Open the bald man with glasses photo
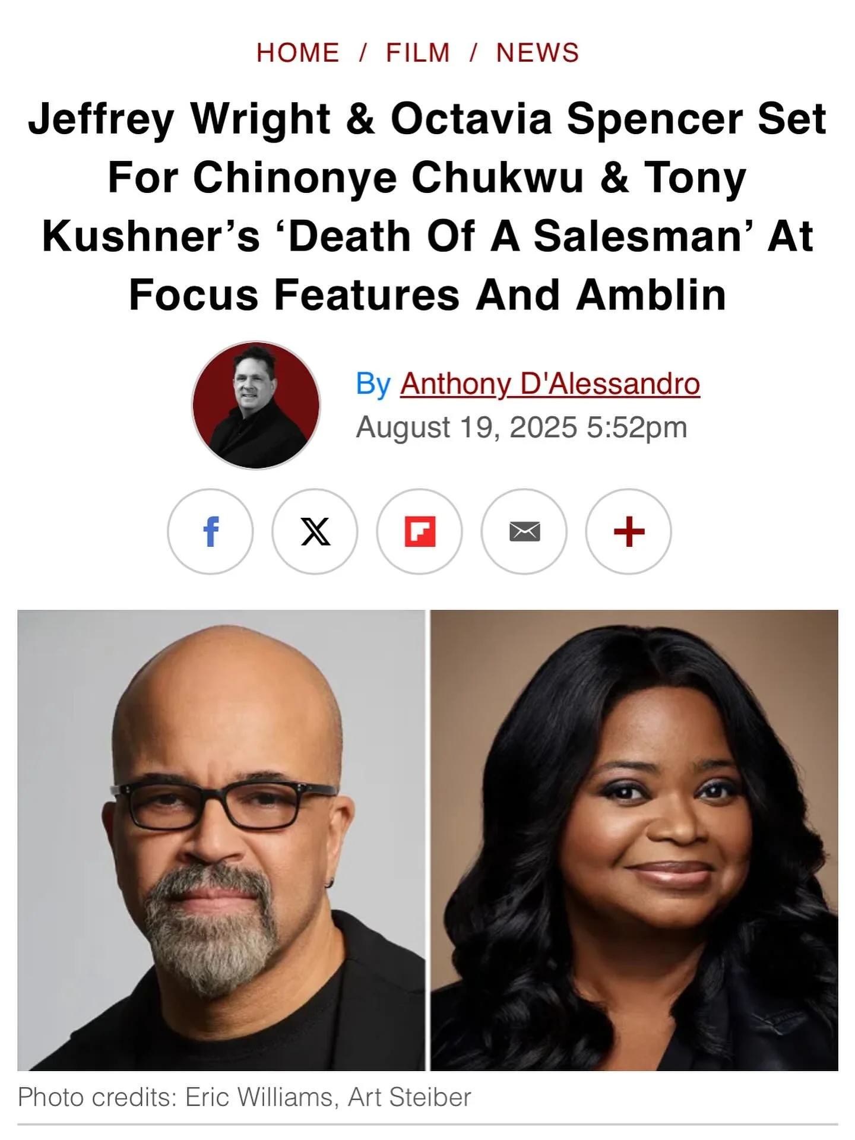 coord(221,840)
